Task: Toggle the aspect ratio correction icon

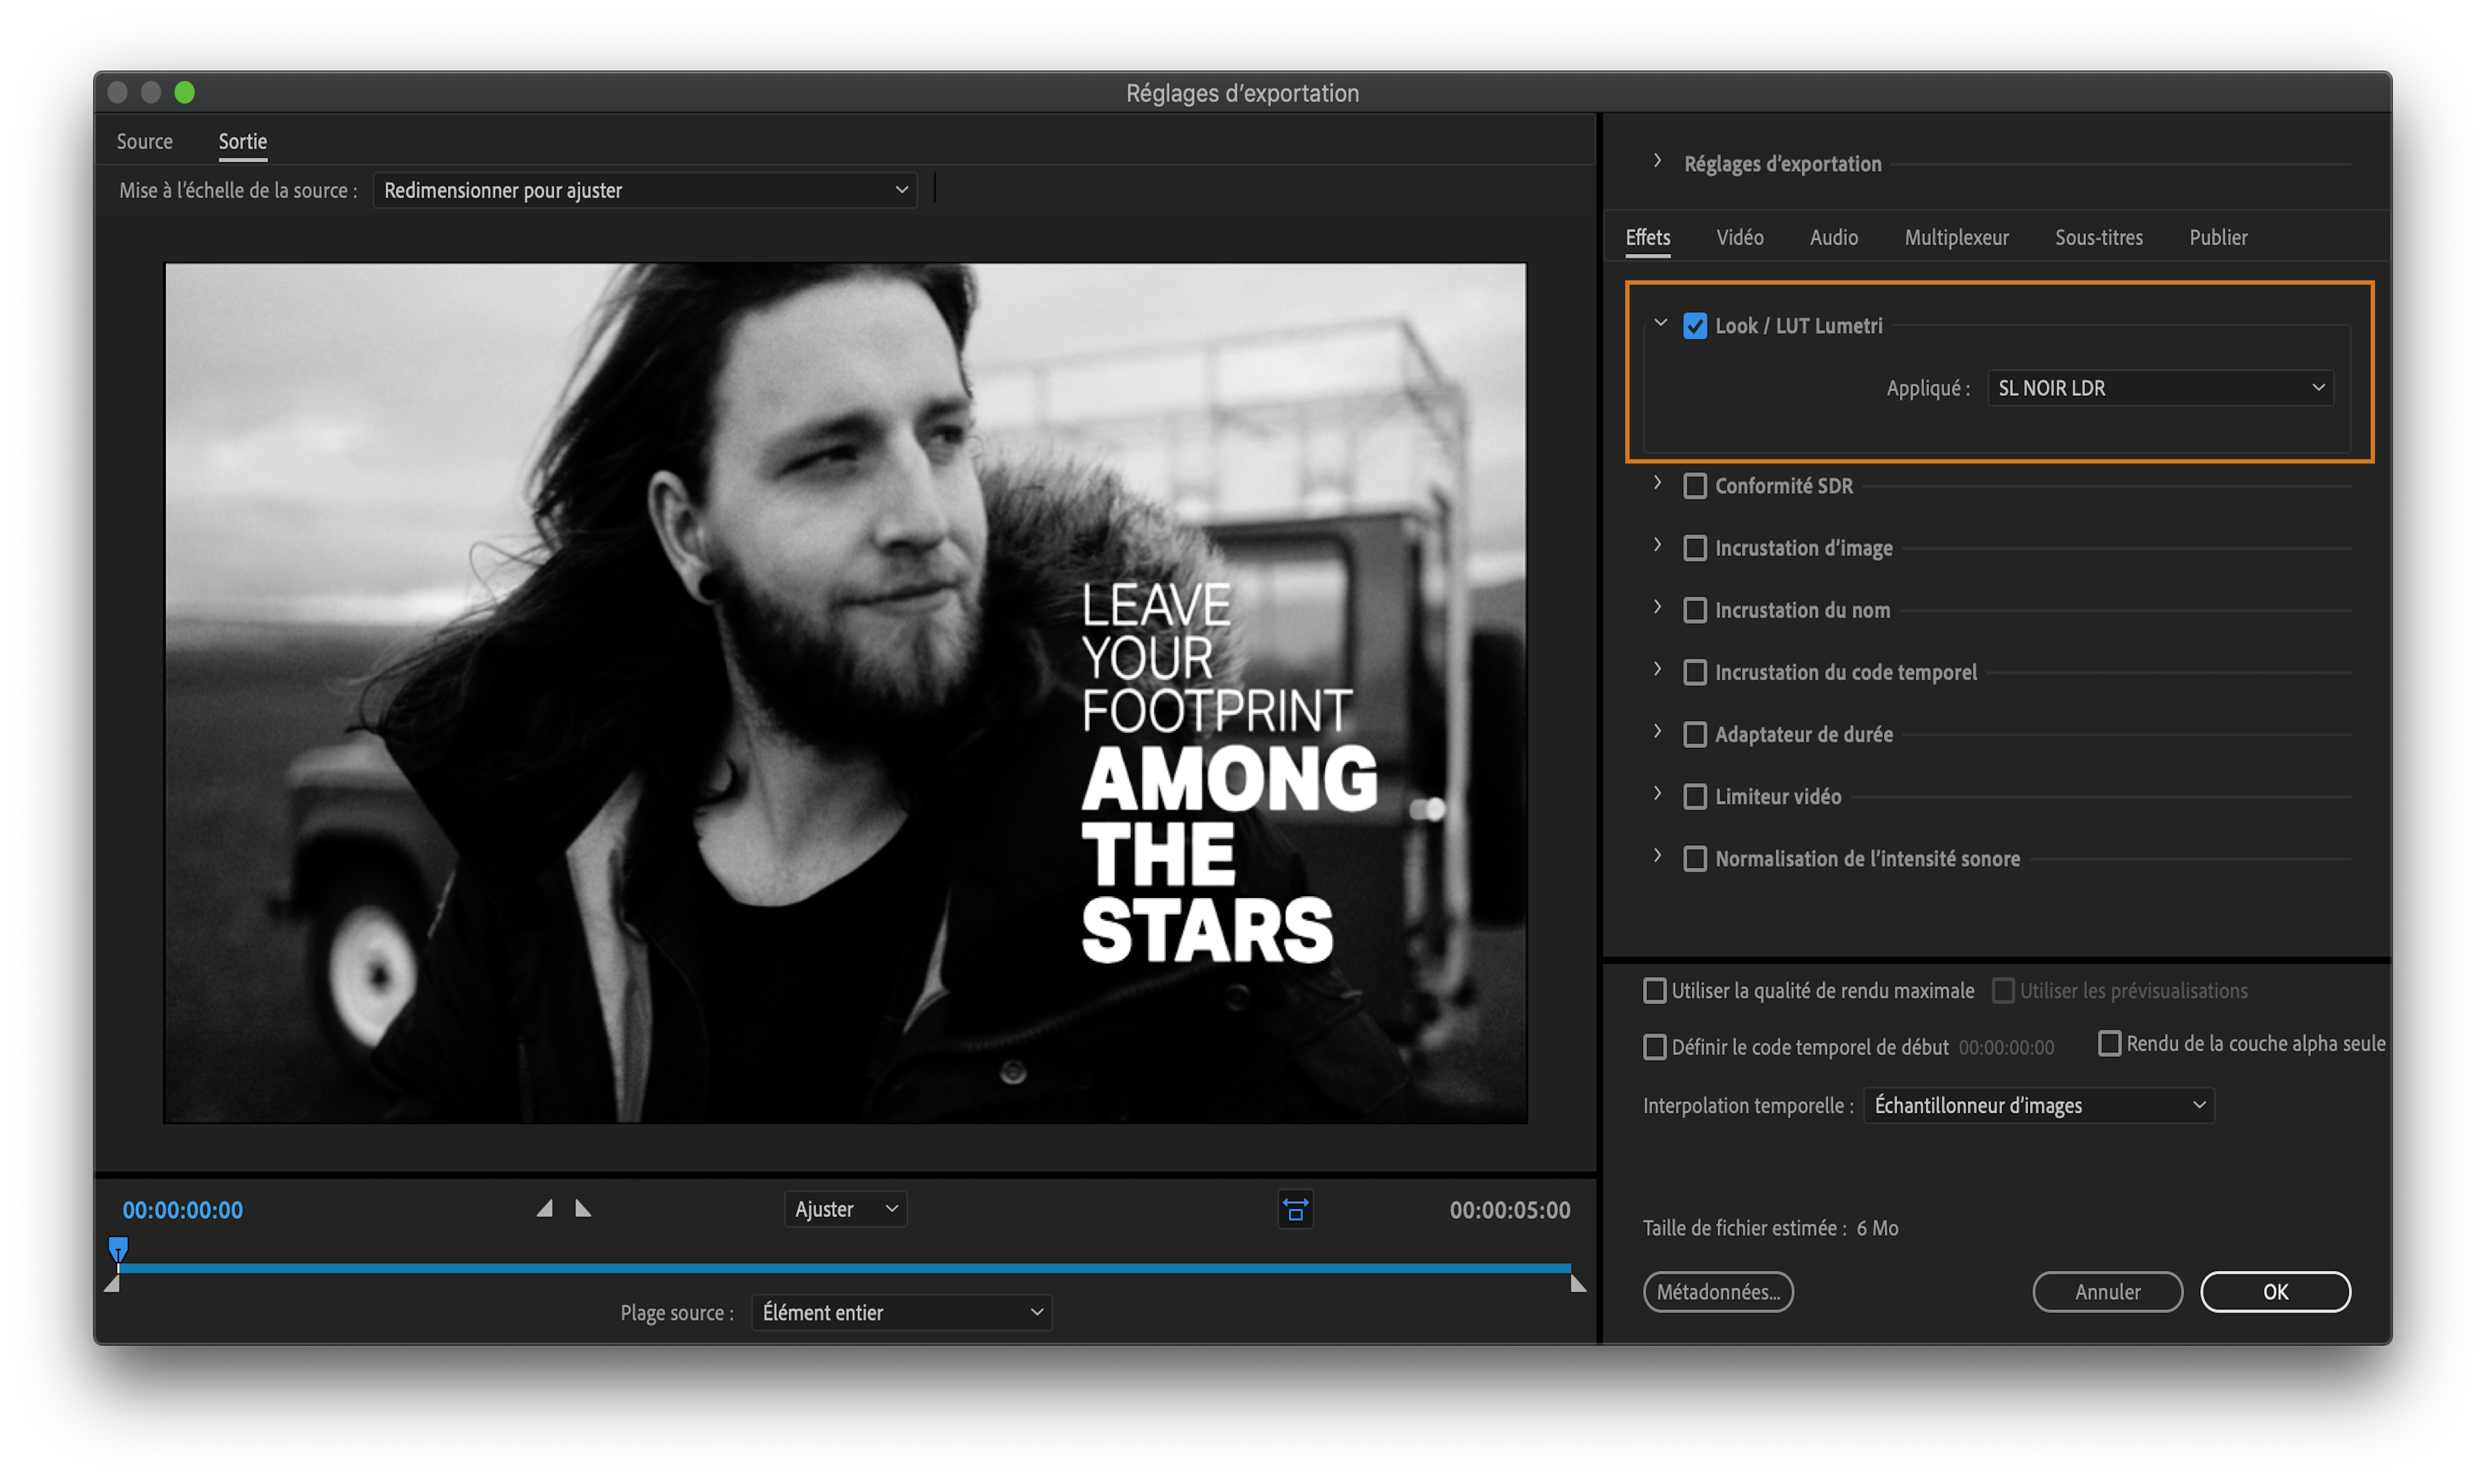Action: 1295,1210
